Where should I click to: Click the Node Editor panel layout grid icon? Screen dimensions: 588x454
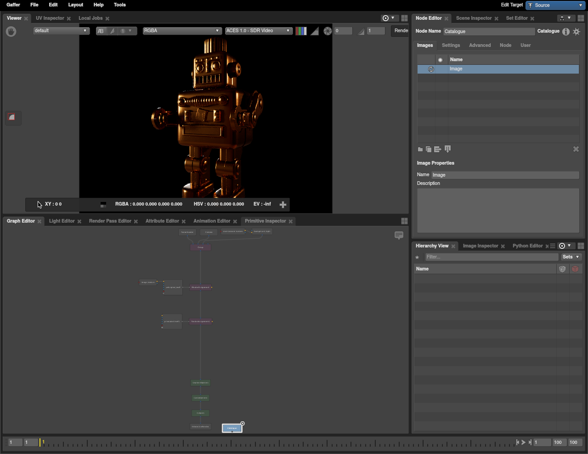(581, 18)
